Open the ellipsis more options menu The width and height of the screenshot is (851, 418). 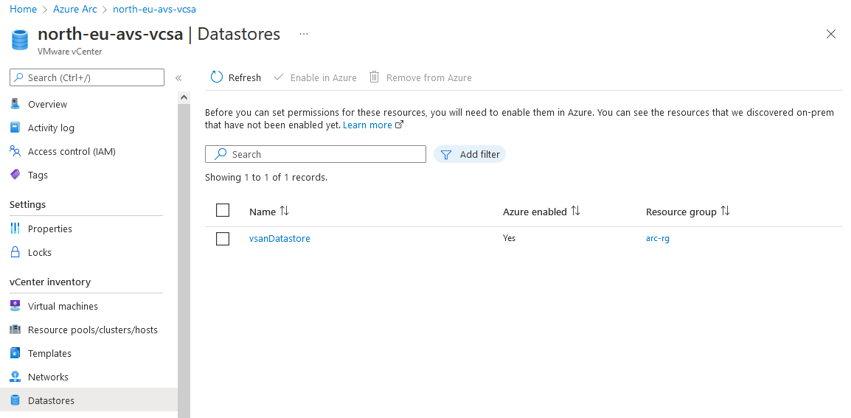(x=303, y=34)
